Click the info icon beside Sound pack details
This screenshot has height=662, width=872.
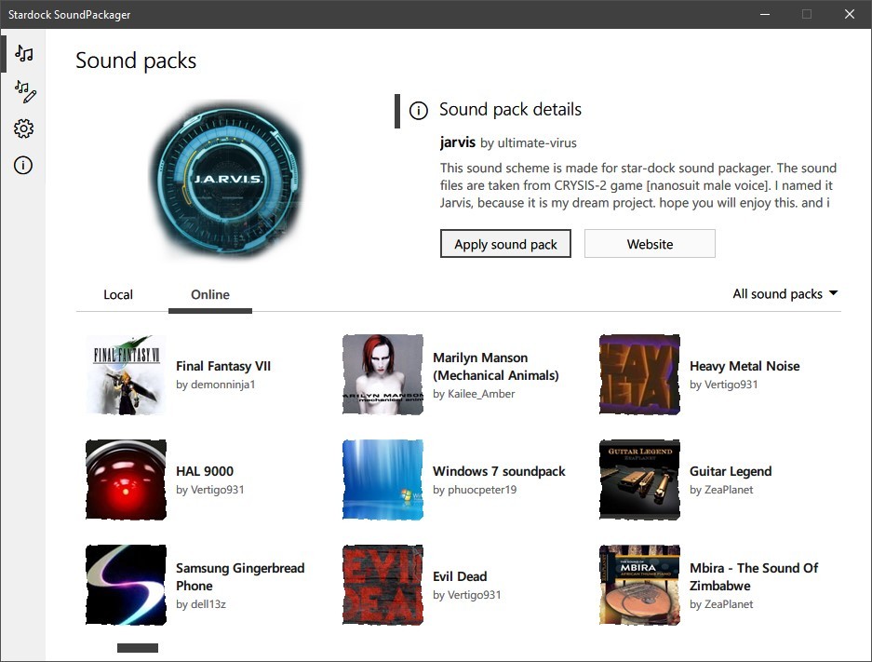click(418, 110)
